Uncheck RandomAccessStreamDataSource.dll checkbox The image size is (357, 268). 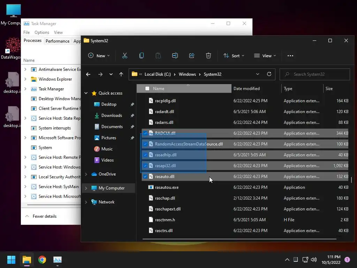pyautogui.click(x=145, y=144)
